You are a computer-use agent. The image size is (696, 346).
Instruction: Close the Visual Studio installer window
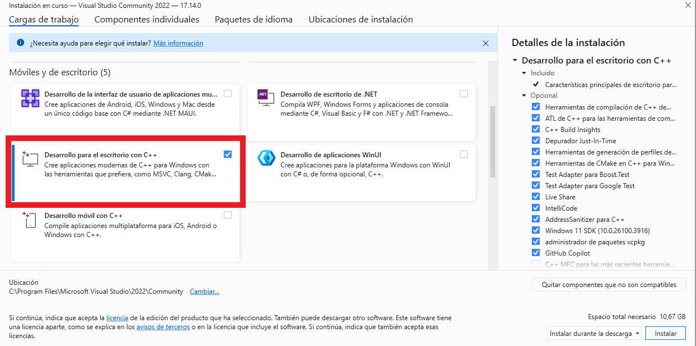point(688,6)
